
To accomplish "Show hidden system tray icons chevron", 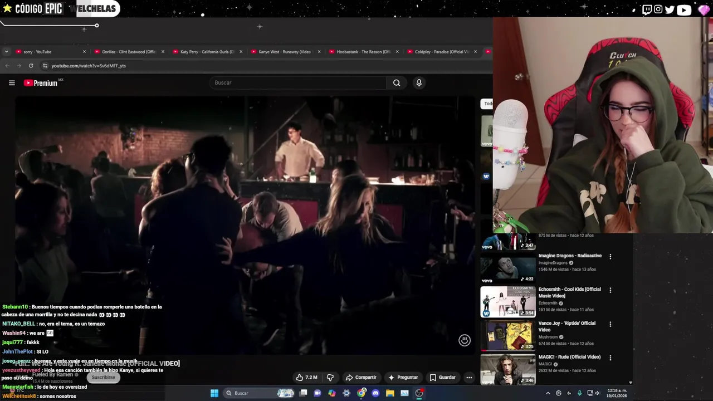I will pos(548,393).
